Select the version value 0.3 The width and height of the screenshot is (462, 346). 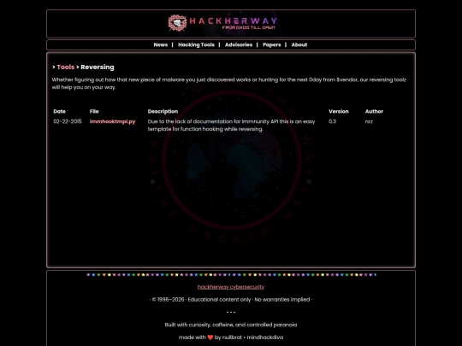coord(332,121)
